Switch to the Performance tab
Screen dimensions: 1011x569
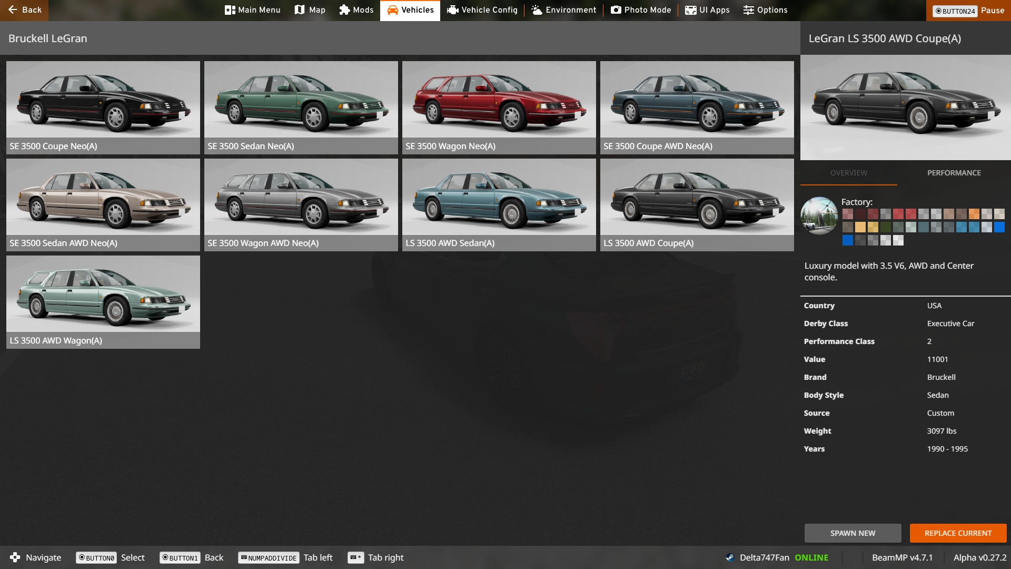(x=954, y=173)
